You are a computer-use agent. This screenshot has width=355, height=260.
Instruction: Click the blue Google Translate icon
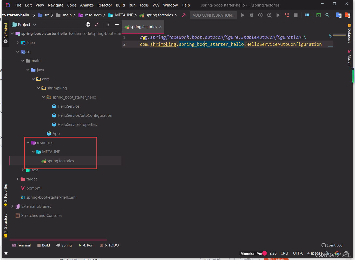[339, 15]
